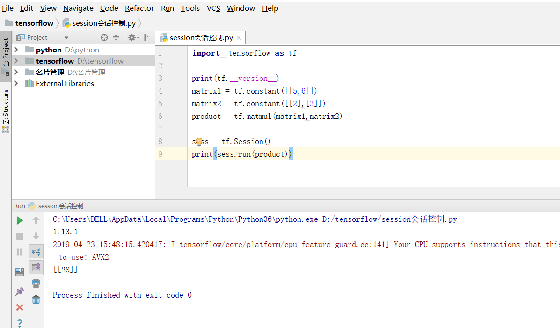Screen dimensions: 560x328
Task: Click the Structure tool window button
Action: click(x=6, y=103)
